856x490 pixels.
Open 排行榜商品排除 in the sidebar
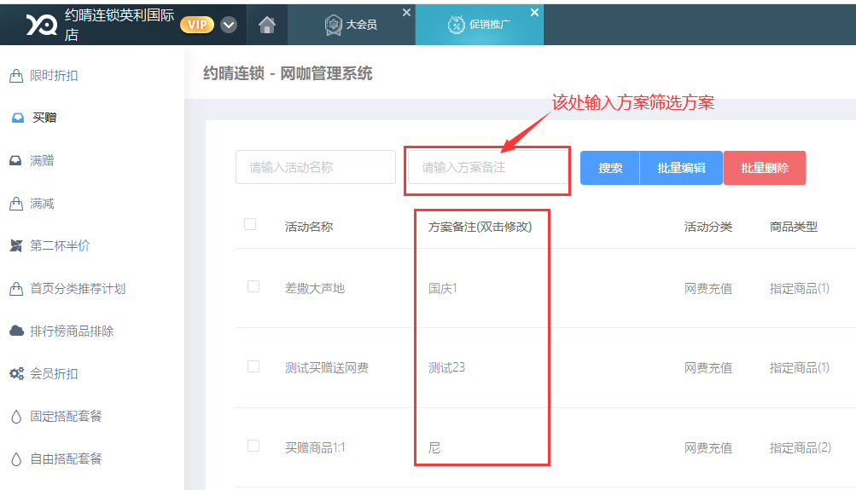72,331
